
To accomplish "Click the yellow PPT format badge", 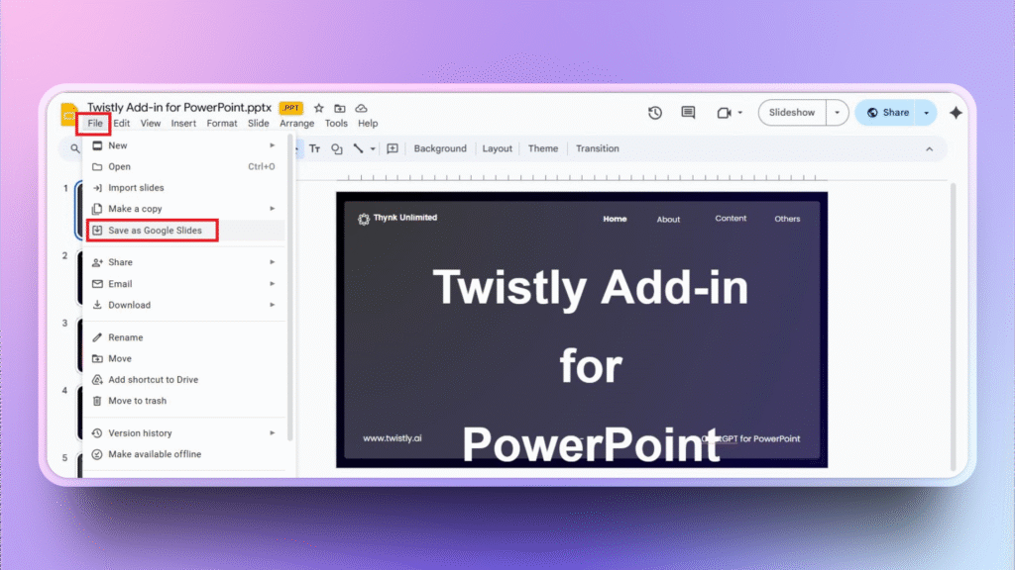I will (x=290, y=107).
